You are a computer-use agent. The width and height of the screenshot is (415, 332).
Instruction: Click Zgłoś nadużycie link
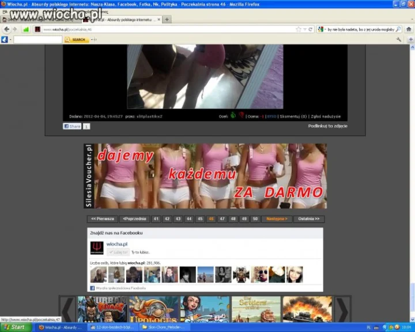point(326,116)
